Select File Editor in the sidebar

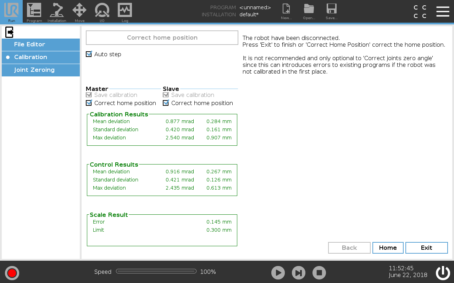pyautogui.click(x=41, y=45)
